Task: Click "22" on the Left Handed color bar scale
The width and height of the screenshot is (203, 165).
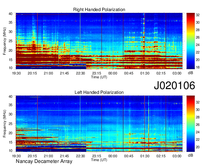Action: (198, 140)
